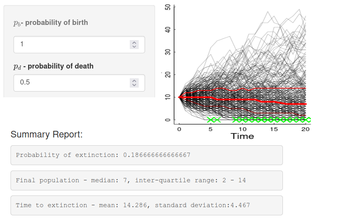Image resolution: width=339 pixels, height=220 pixels.
Task: Increase probability of death with up arrow
Action: point(134,81)
